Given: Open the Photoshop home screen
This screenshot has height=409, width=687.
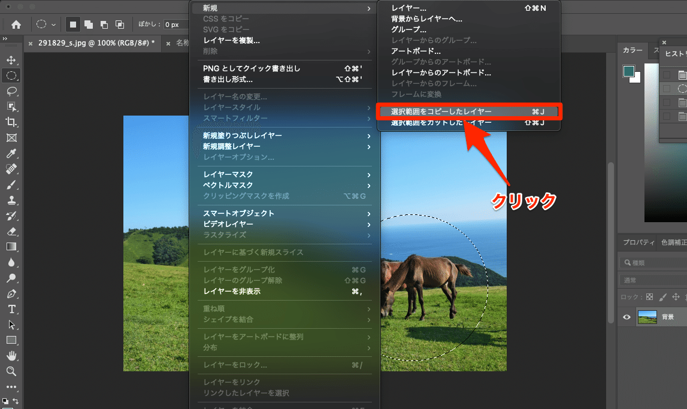Looking at the screenshot, I should click(16, 24).
